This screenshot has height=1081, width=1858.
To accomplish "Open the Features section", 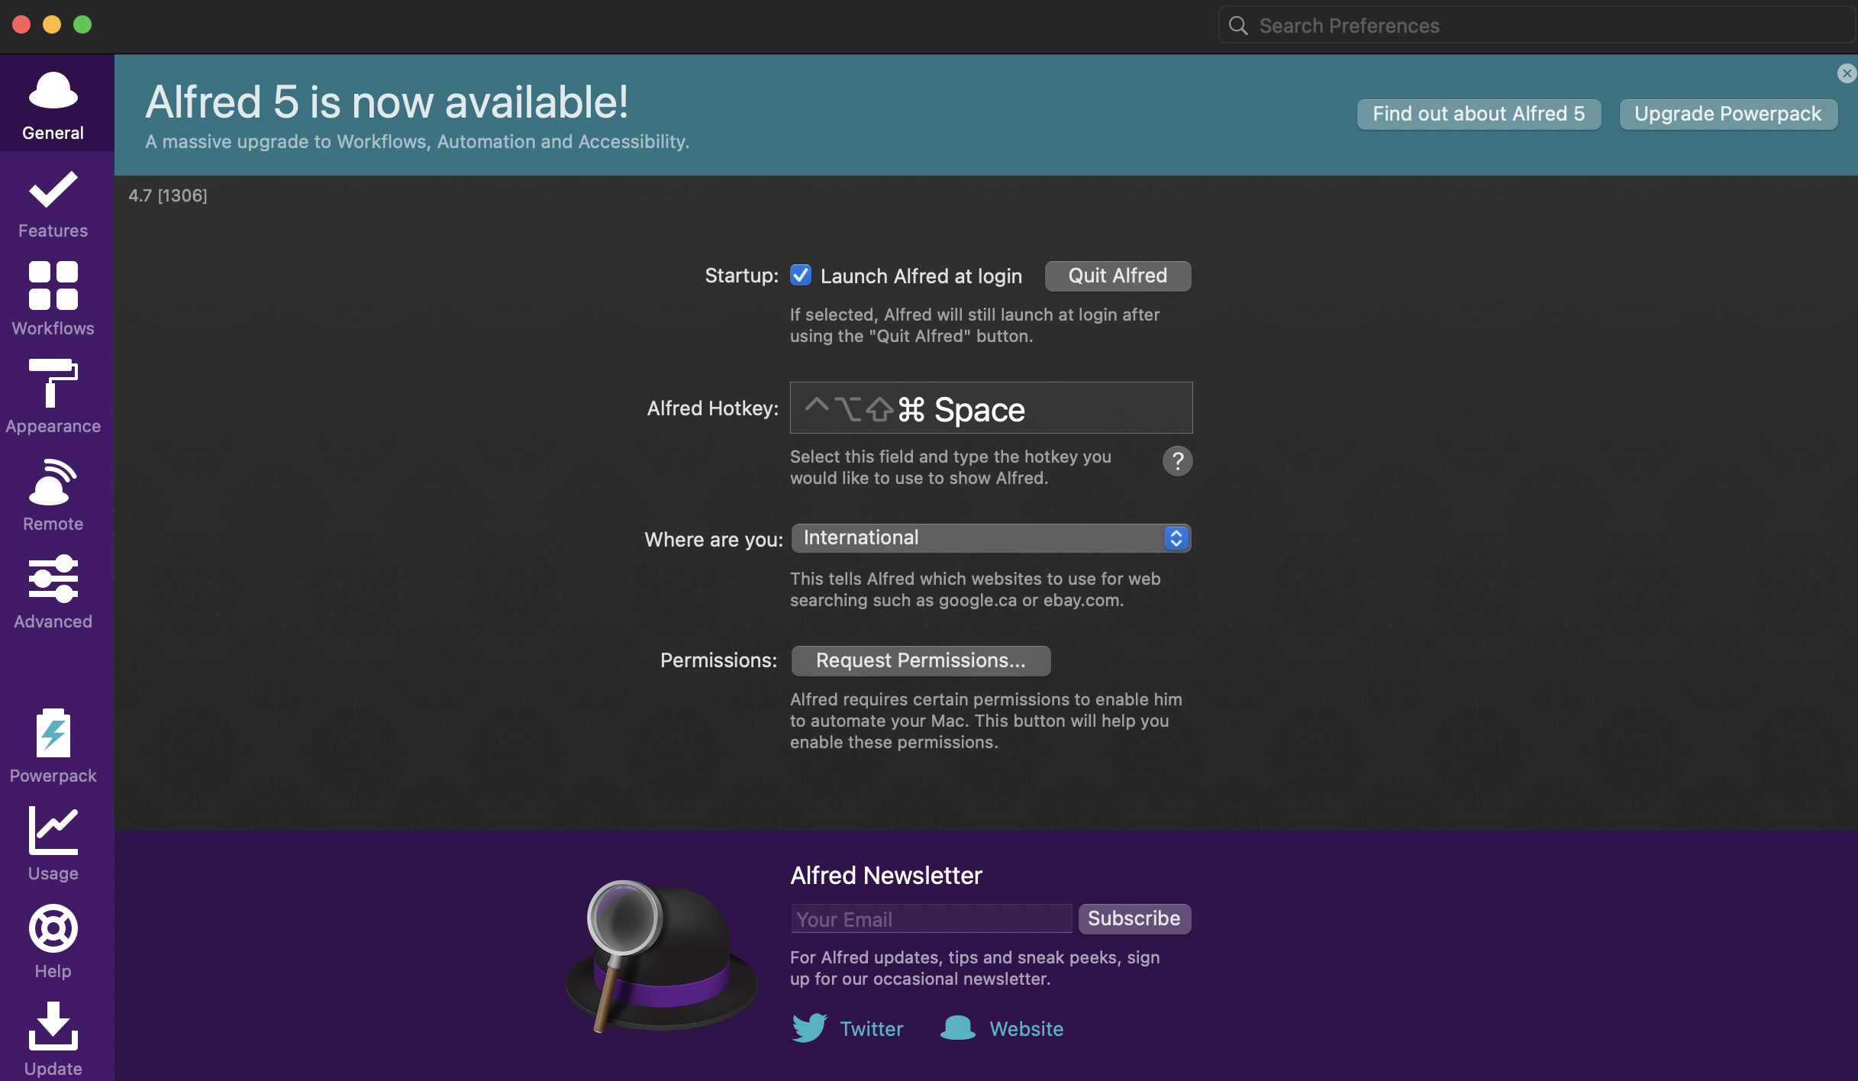I will (53, 205).
